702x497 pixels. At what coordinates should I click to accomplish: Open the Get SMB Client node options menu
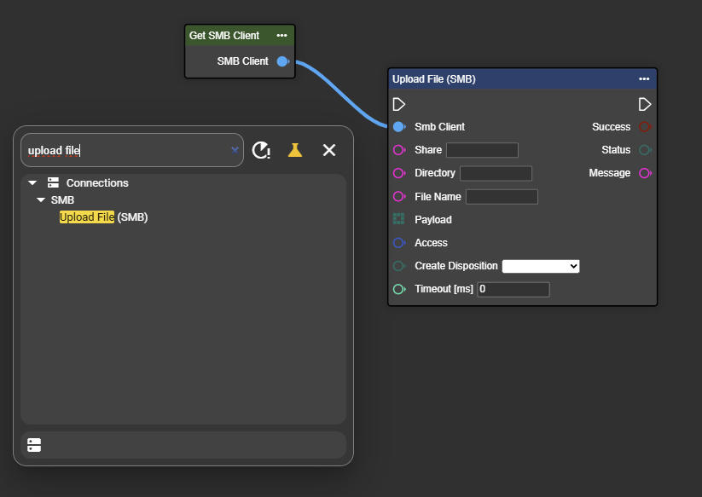coord(281,36)
